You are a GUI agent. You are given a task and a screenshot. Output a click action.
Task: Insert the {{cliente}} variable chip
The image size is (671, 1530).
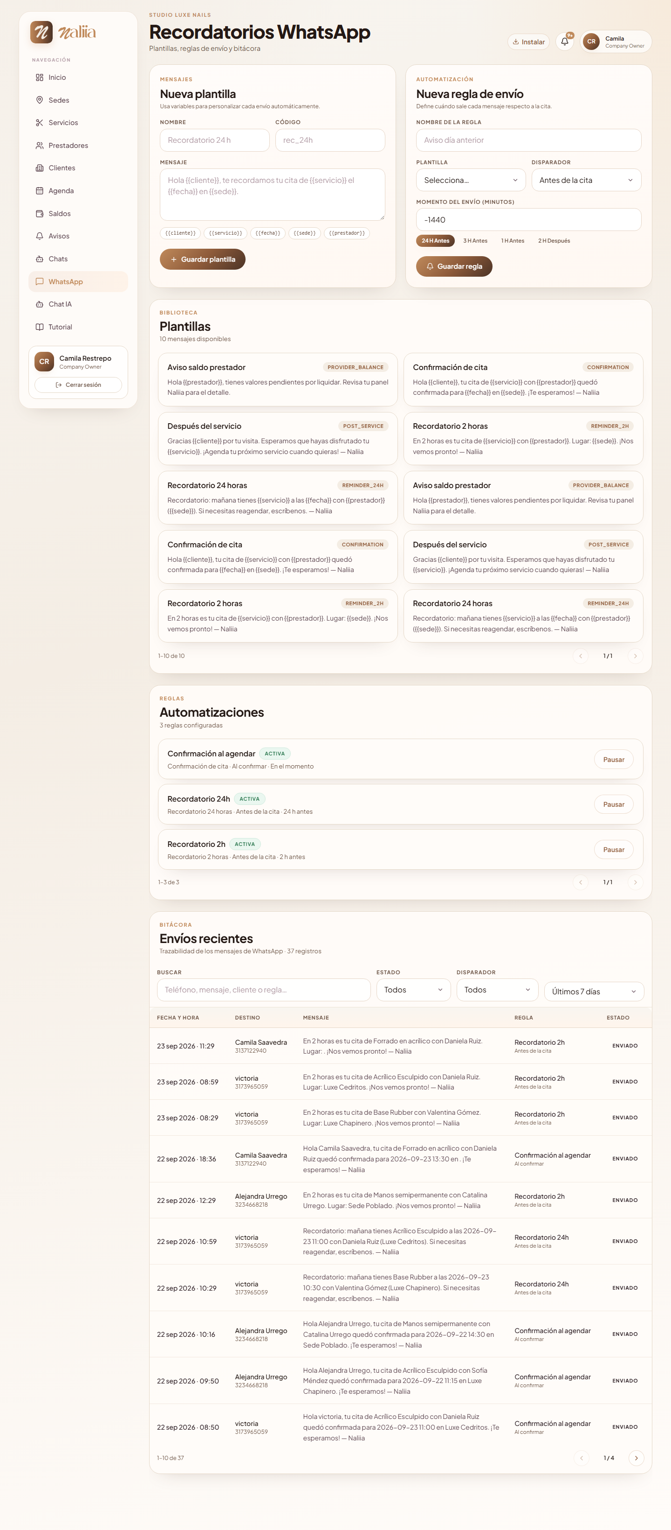tap(180, 233)
